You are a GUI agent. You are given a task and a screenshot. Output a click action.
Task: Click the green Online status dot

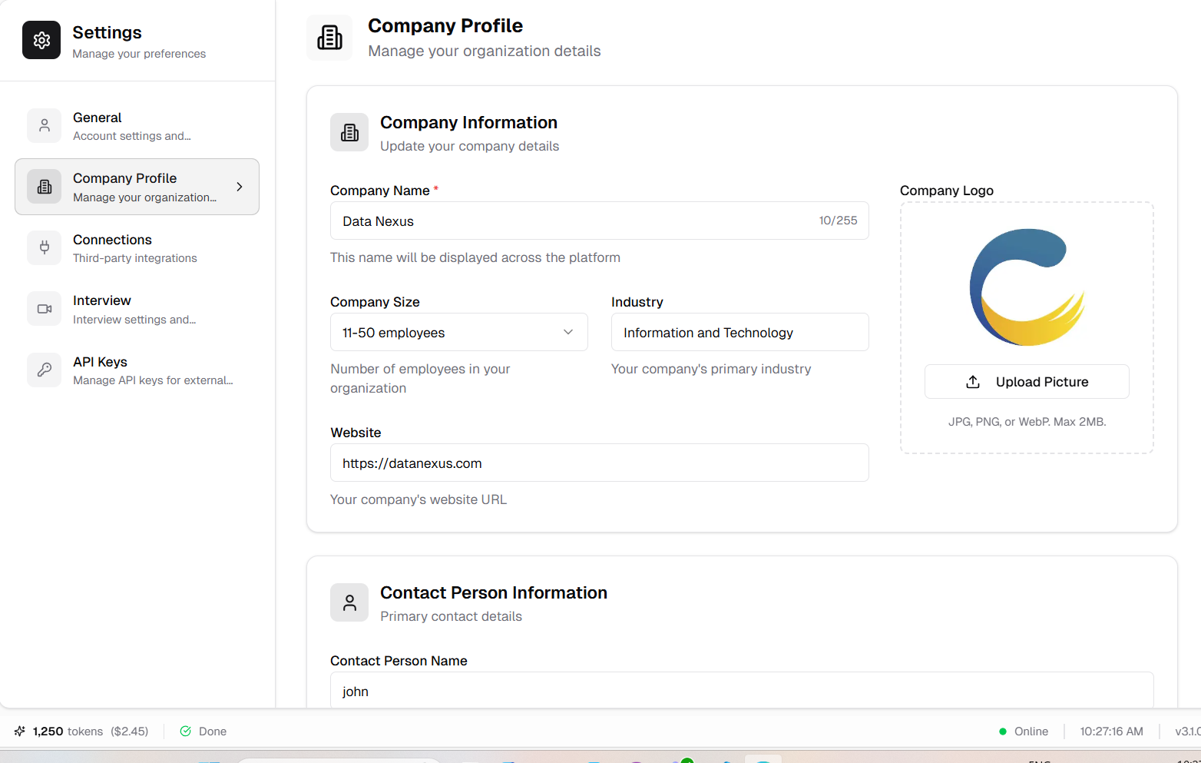(x=1002, y=731)
